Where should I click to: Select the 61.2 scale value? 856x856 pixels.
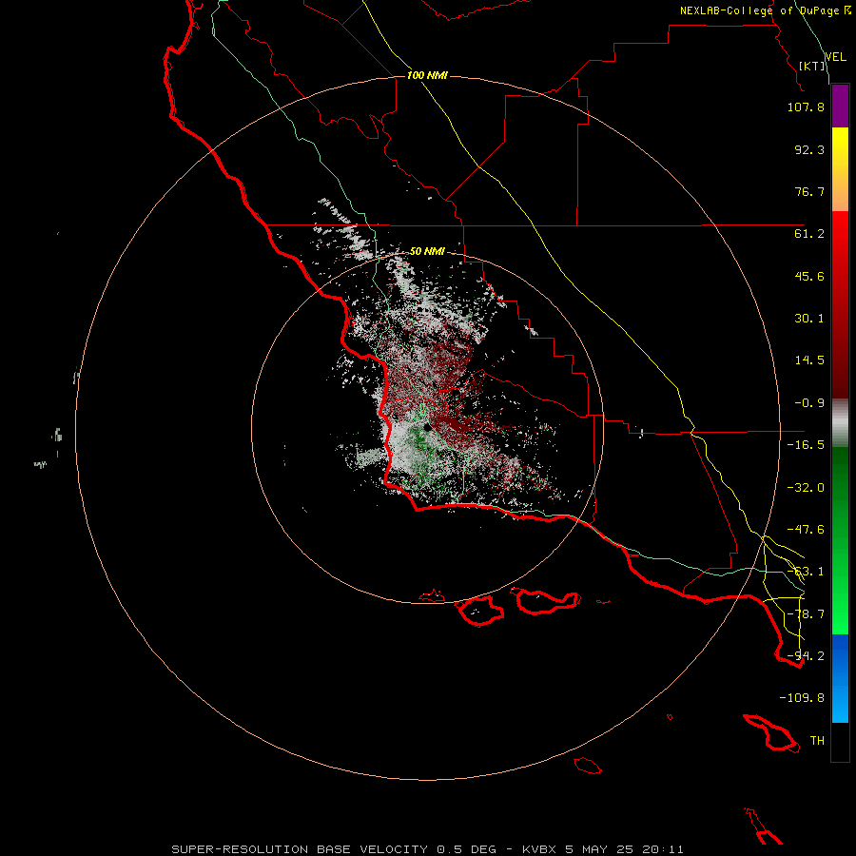[x=809, y=234]
